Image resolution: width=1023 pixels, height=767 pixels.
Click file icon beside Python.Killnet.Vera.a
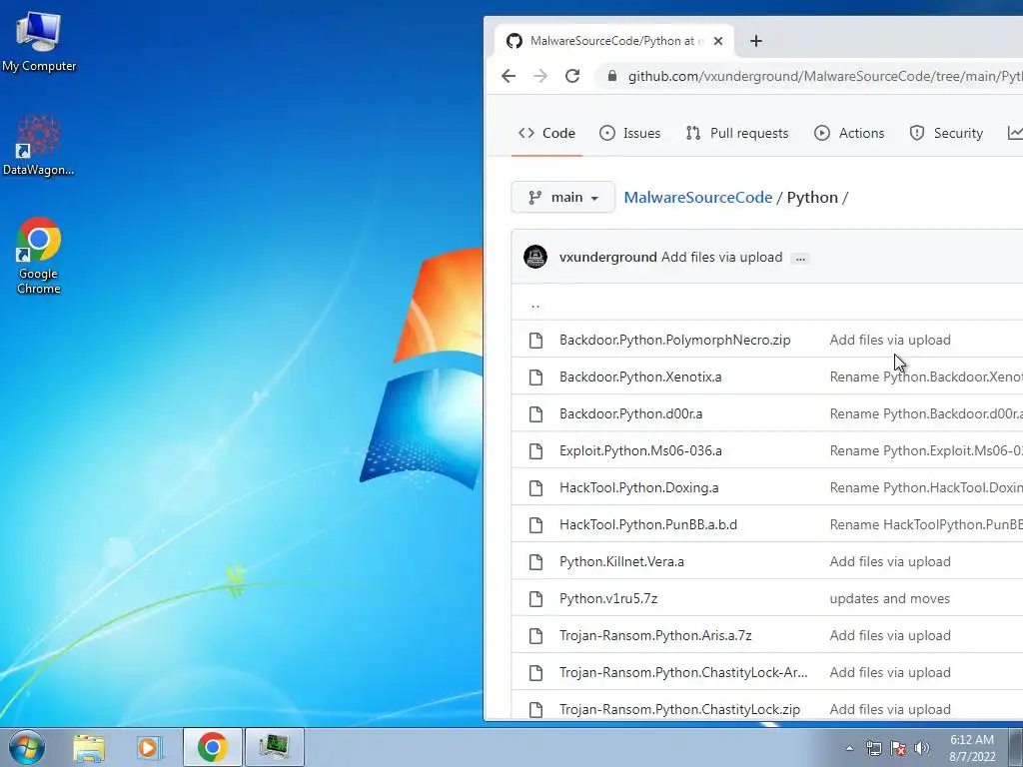535,561
